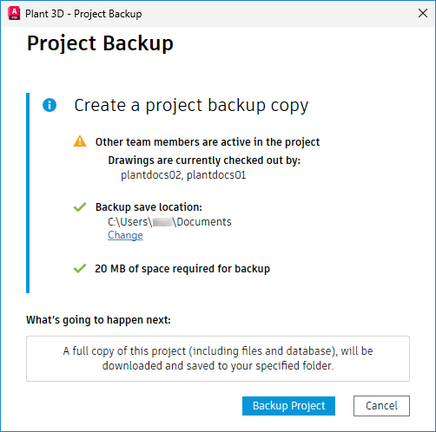This screenshot has height=432, width=436.
Task: Click the Plant 3D - Project Backup title
Action: pyautogui.click(x=83, y=14)
